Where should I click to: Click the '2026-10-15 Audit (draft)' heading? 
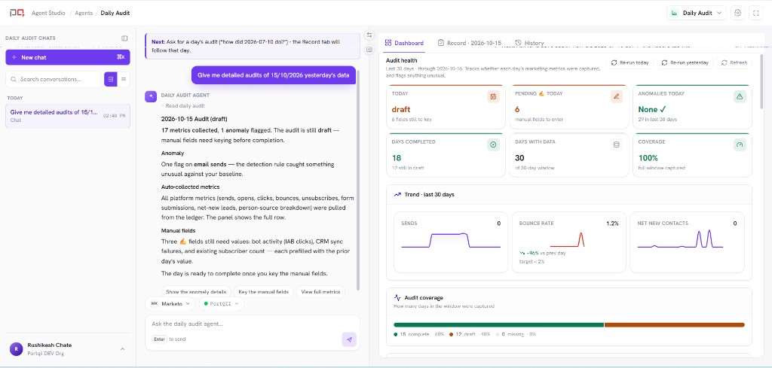click(x=195, y=119)
